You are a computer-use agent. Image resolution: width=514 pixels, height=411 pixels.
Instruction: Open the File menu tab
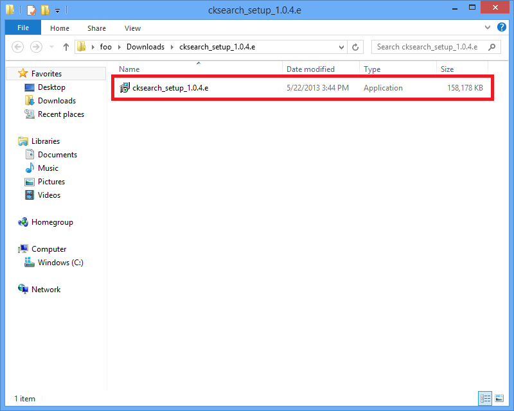(x=22, y=28)
